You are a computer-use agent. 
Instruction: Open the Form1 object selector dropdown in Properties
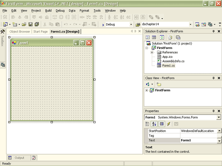click(x=219, y=117)
